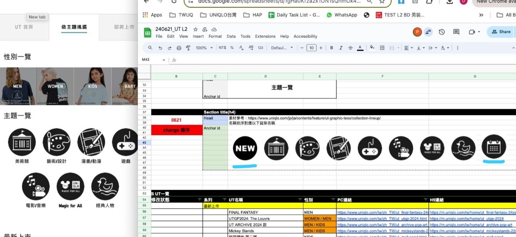Screen dimensions: 516x237
Task: Open the Daily Task List bookmark
Action: tap(294, 15)
